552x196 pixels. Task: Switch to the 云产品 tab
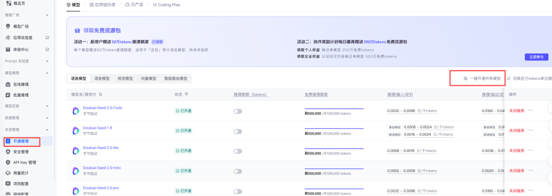point(134,5)
